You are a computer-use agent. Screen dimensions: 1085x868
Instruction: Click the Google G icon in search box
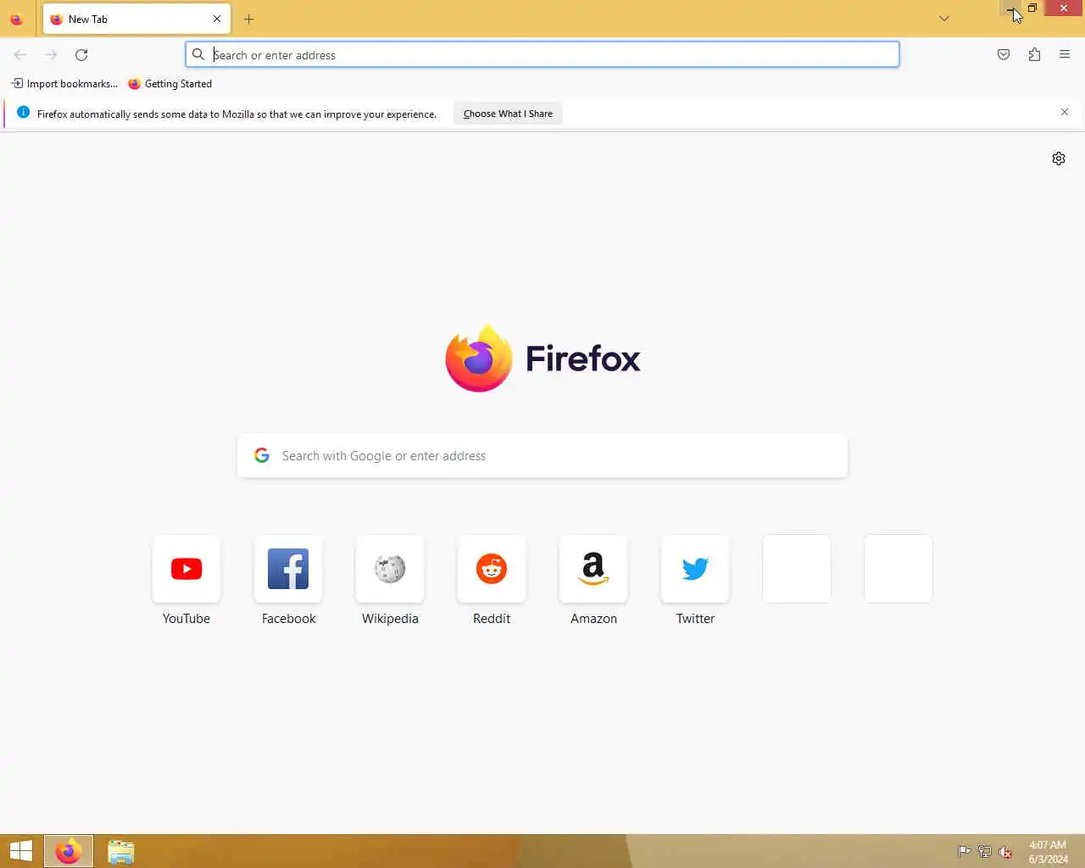pyautogui.click(x=262, y=455)
